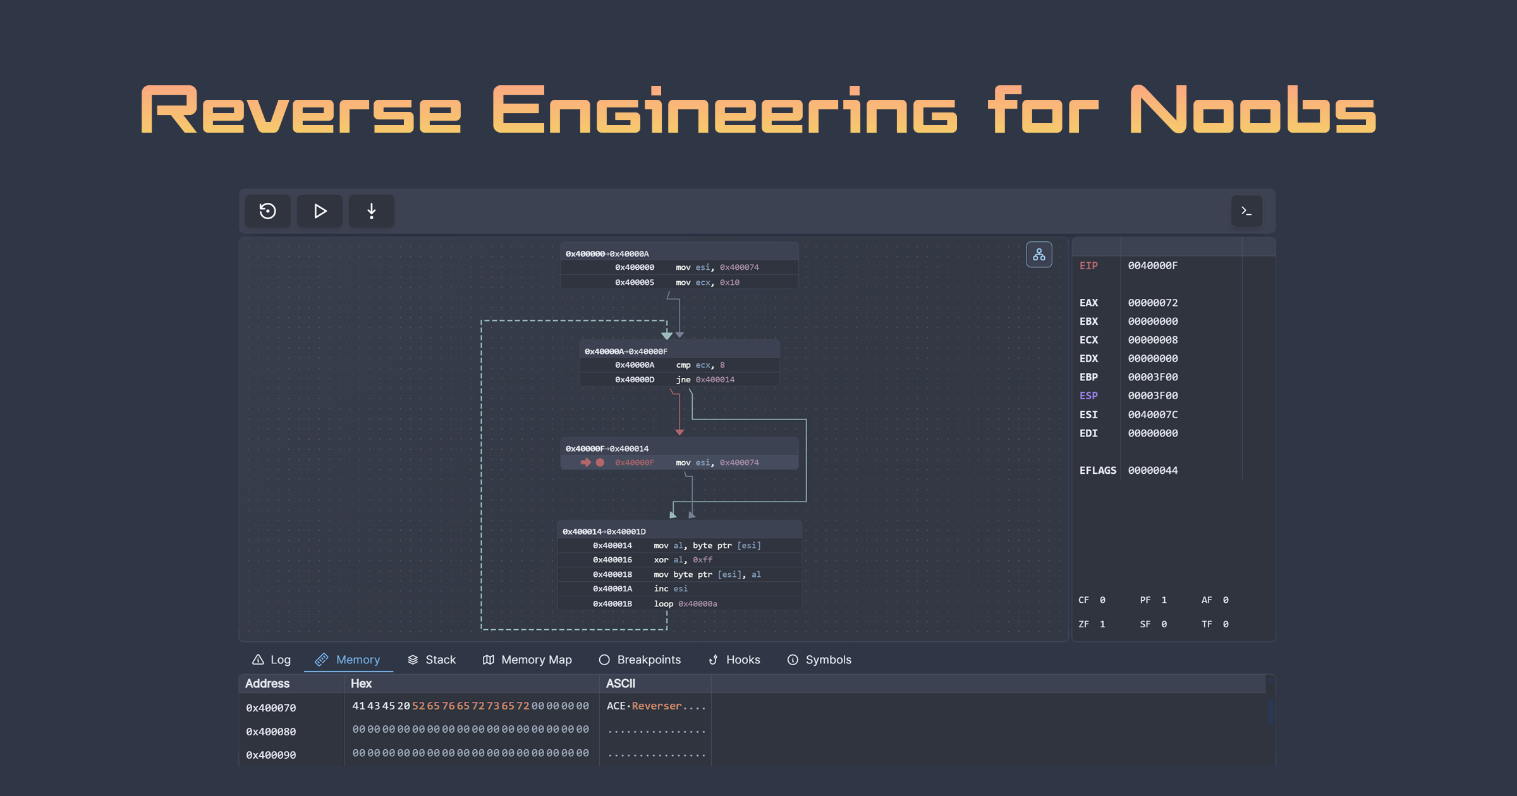Show the Symbols tab
This screenshot has height=796, width=1517.
point(819,660)
